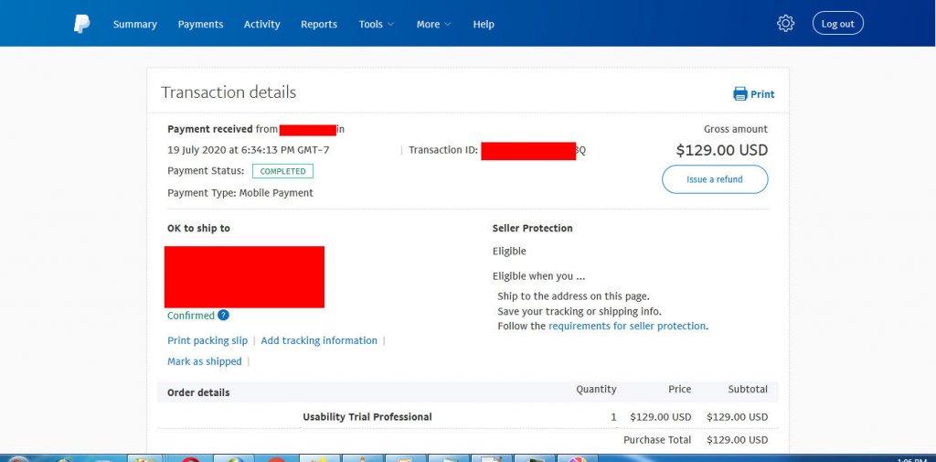
Task: Click Mark as shipped link
Action: (204, 361)
